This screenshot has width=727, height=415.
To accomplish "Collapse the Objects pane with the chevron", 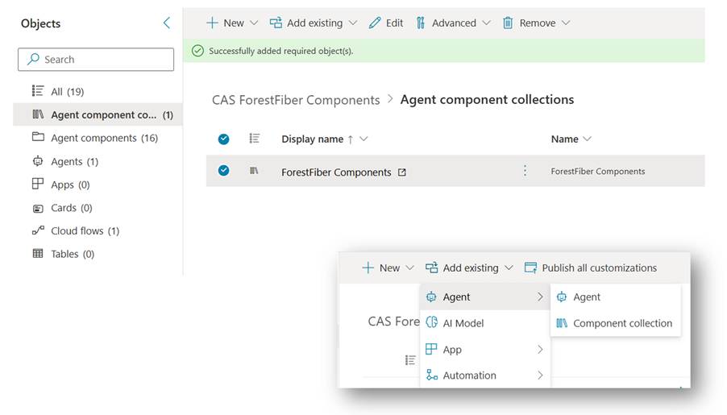I will (x=167, y=23).
